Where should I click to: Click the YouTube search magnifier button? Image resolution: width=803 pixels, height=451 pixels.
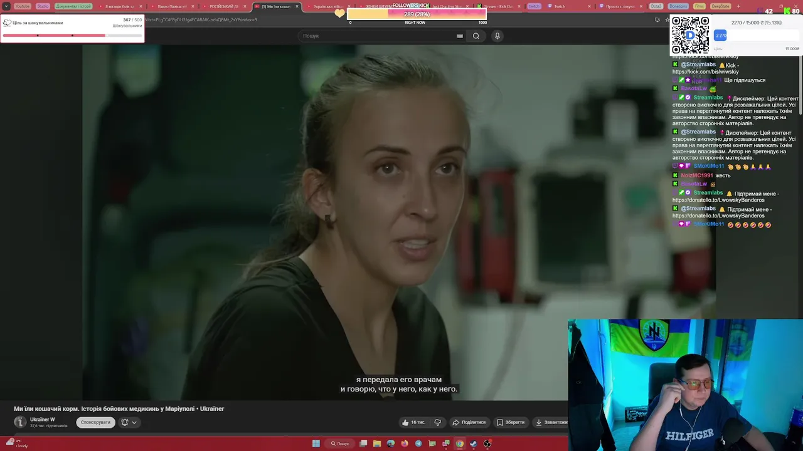coord(476,36)
